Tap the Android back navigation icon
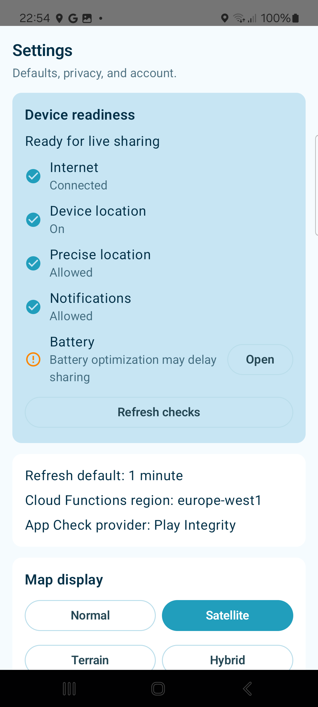 coord(247,689)
